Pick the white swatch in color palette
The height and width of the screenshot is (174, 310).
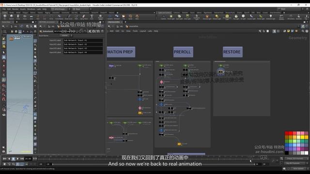coord(306,153)
